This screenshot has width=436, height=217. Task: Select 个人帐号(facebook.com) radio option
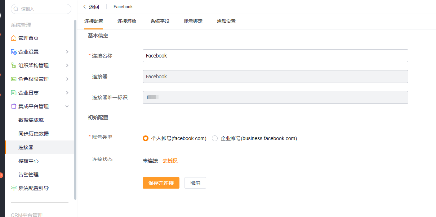(x=146, y=138)
